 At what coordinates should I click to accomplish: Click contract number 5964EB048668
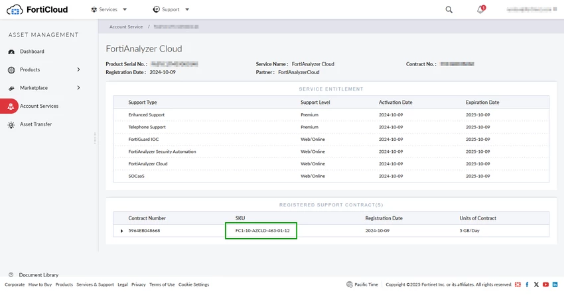[144, 231]
